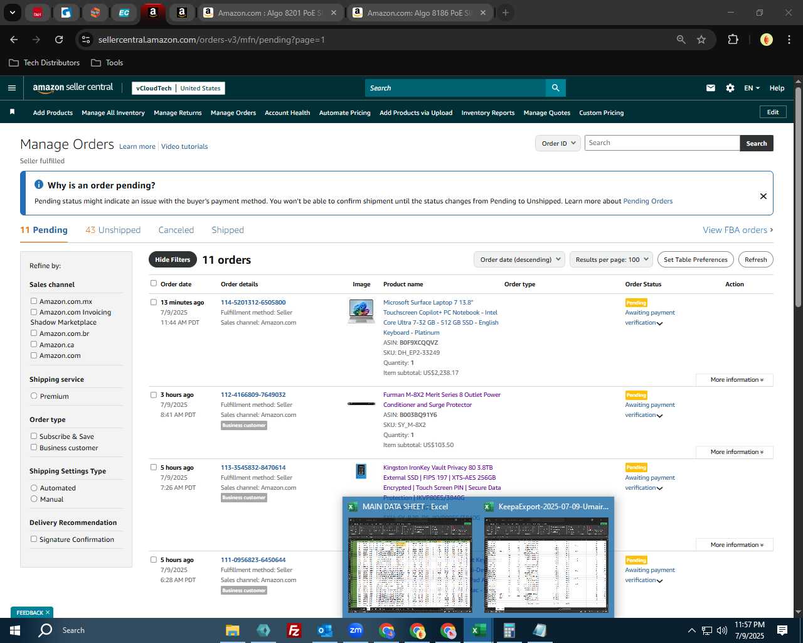Click the order search input field
This screenshot has height=643, width=803.
click(x=662, y=143)
